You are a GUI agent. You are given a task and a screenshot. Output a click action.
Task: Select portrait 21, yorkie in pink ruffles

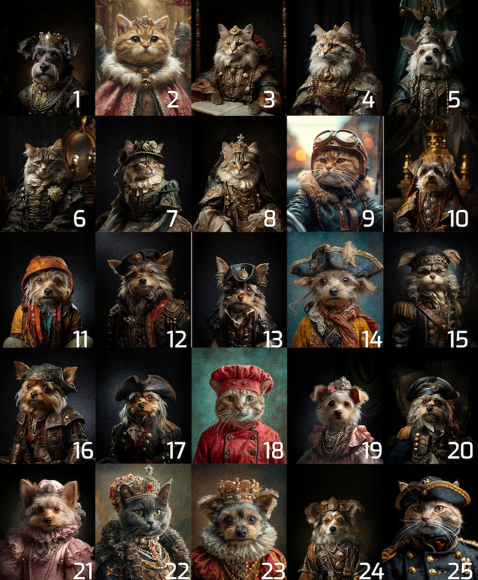click(x=48, y=522)
